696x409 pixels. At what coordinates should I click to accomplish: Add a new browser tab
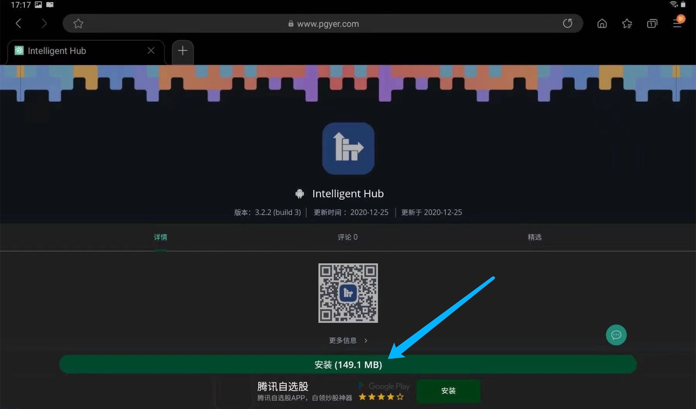pyautogui.click(x=182, y=51)
